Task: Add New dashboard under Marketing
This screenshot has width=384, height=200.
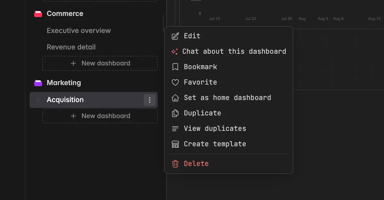Action: click(100, 116)
